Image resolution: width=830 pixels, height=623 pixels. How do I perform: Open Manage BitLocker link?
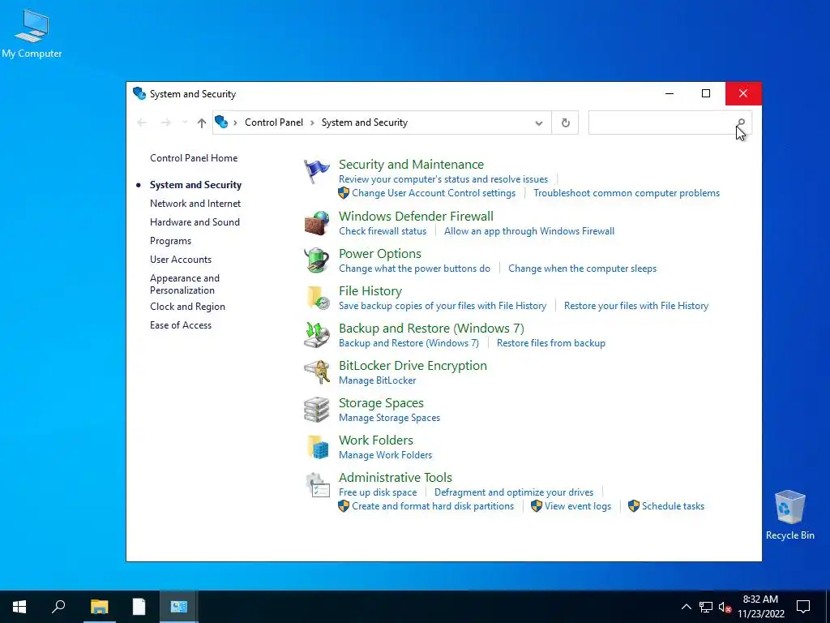coord(378,380)
